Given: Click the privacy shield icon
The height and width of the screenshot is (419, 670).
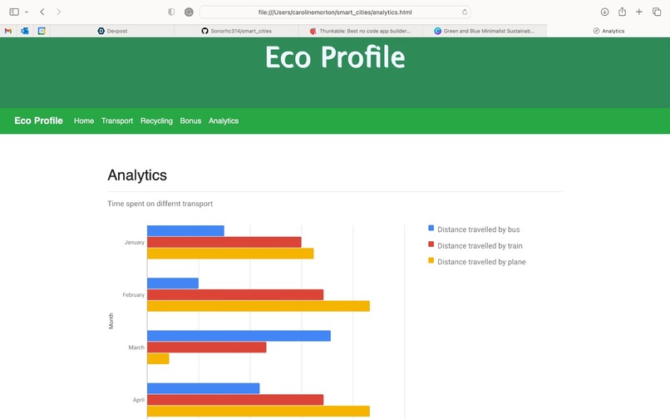Looking at the screenshot, I should tap(171, 12).
